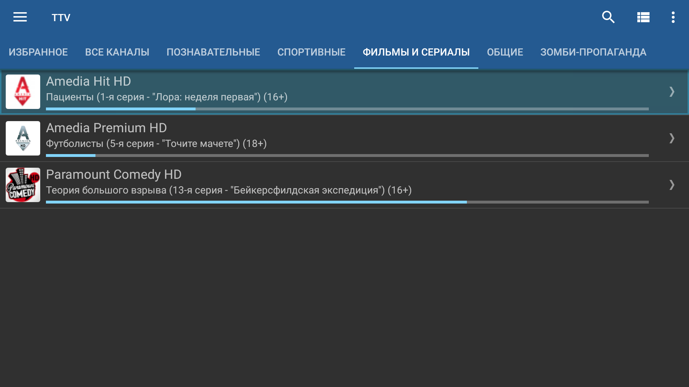Click the list view icon in toolbar
Image resolution: width=689 pixels, height=387 pixels.
coord(643,17)
